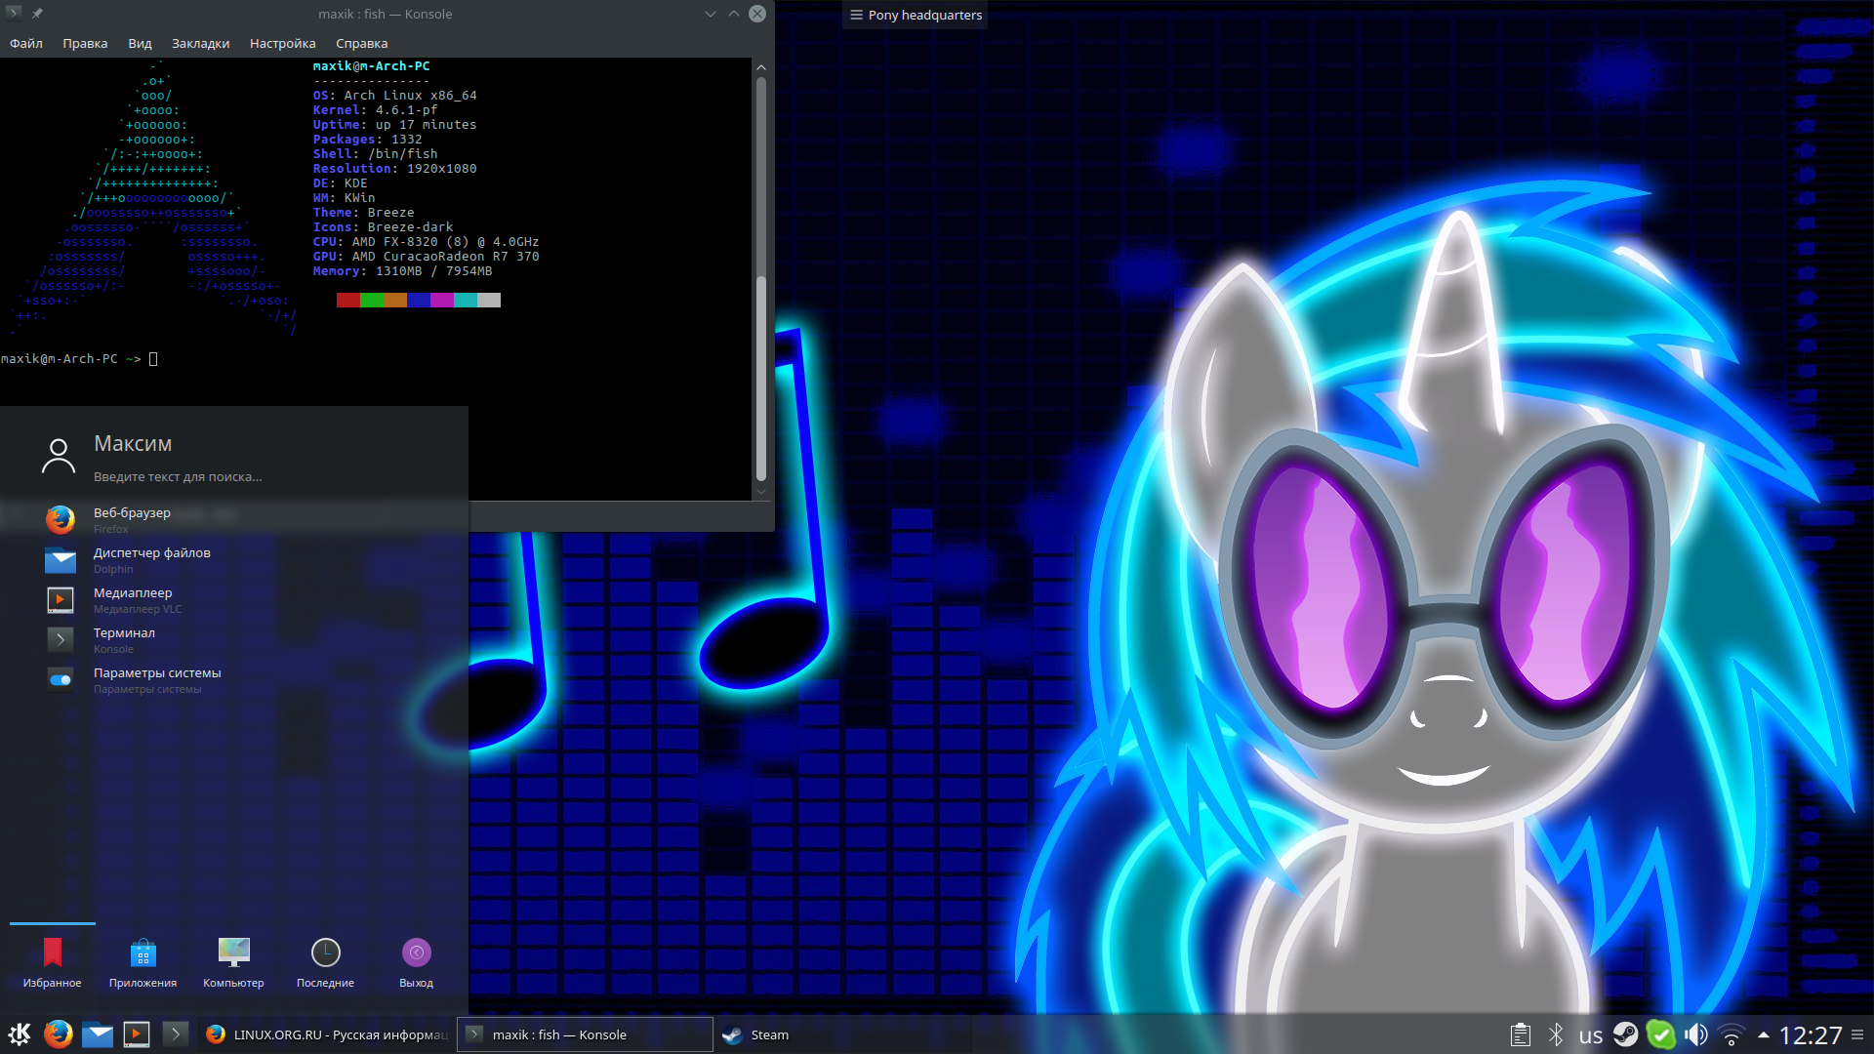Open Параметры системы from favorites
This screenshot has width=1874, height=1054.
click(234, 679)
